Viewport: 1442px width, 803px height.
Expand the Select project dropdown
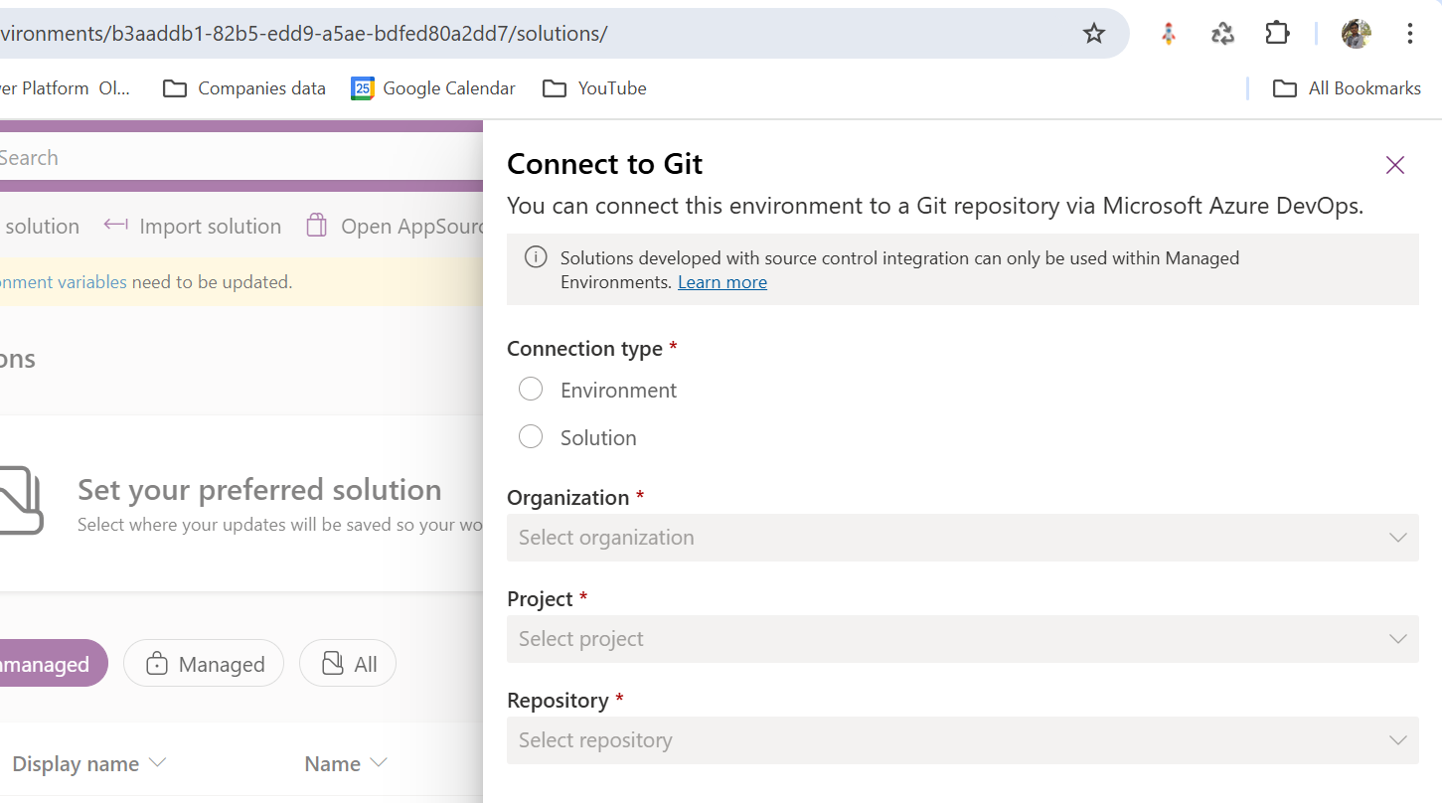point(962,639)
